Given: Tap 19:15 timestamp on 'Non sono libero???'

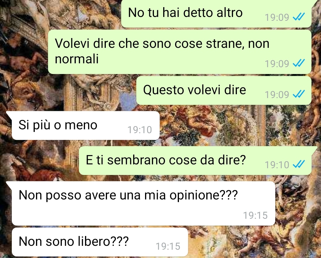Looking at the screenshot, I should click(x=168, y=246).
